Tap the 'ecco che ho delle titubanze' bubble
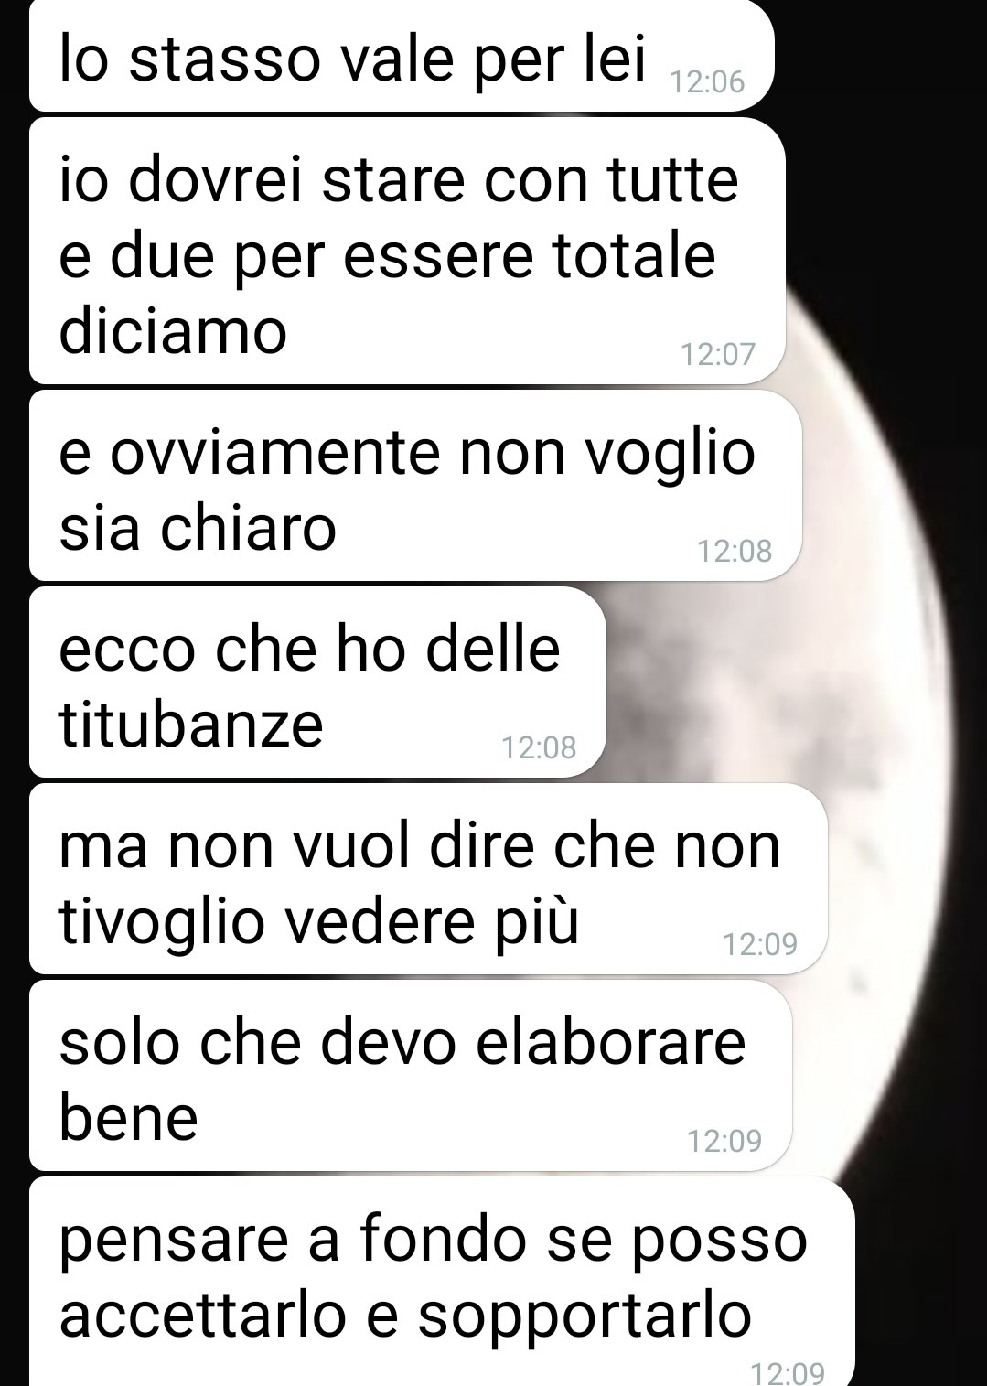 [317, 682]
